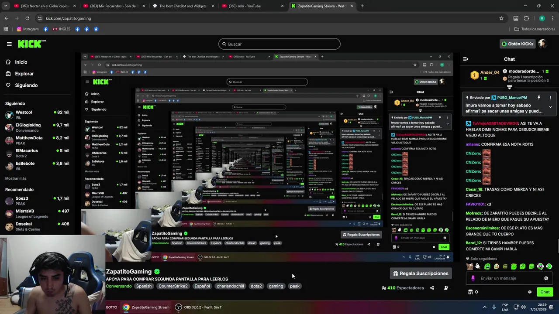Click Enviar un mensaje chat input
559x314 pixels.
point(509,278)
